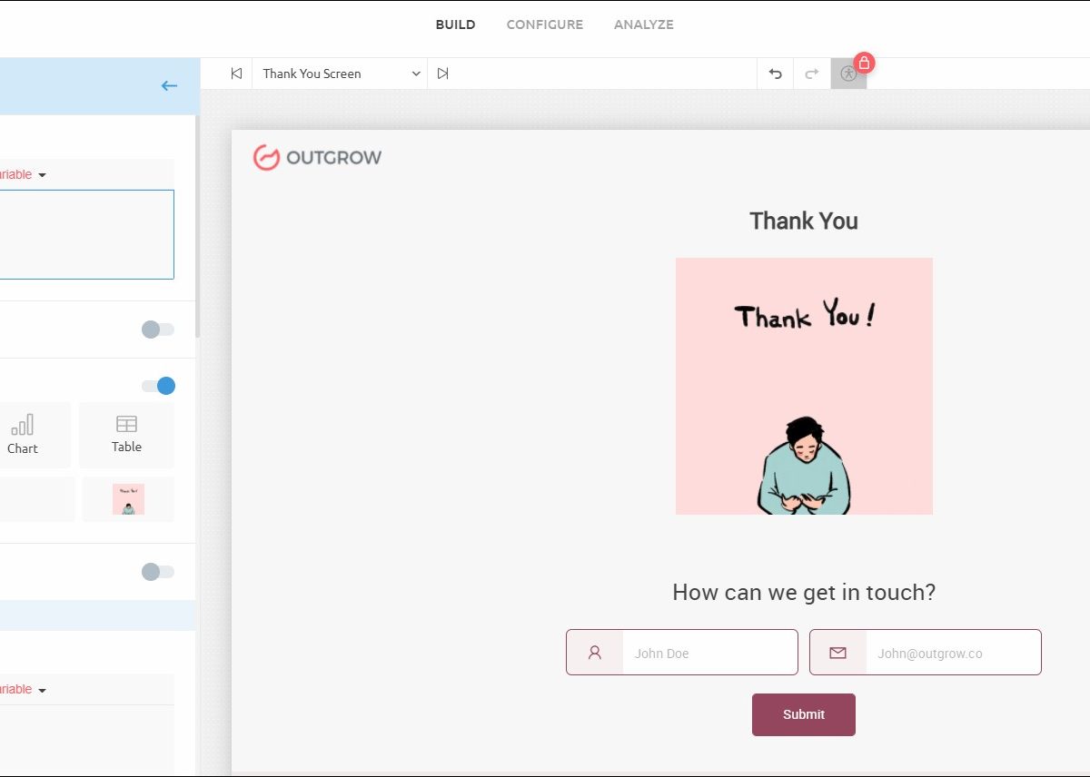Click the redo arrow
The height and width of the screenshot is (777, 1090).
click(812, 74)
